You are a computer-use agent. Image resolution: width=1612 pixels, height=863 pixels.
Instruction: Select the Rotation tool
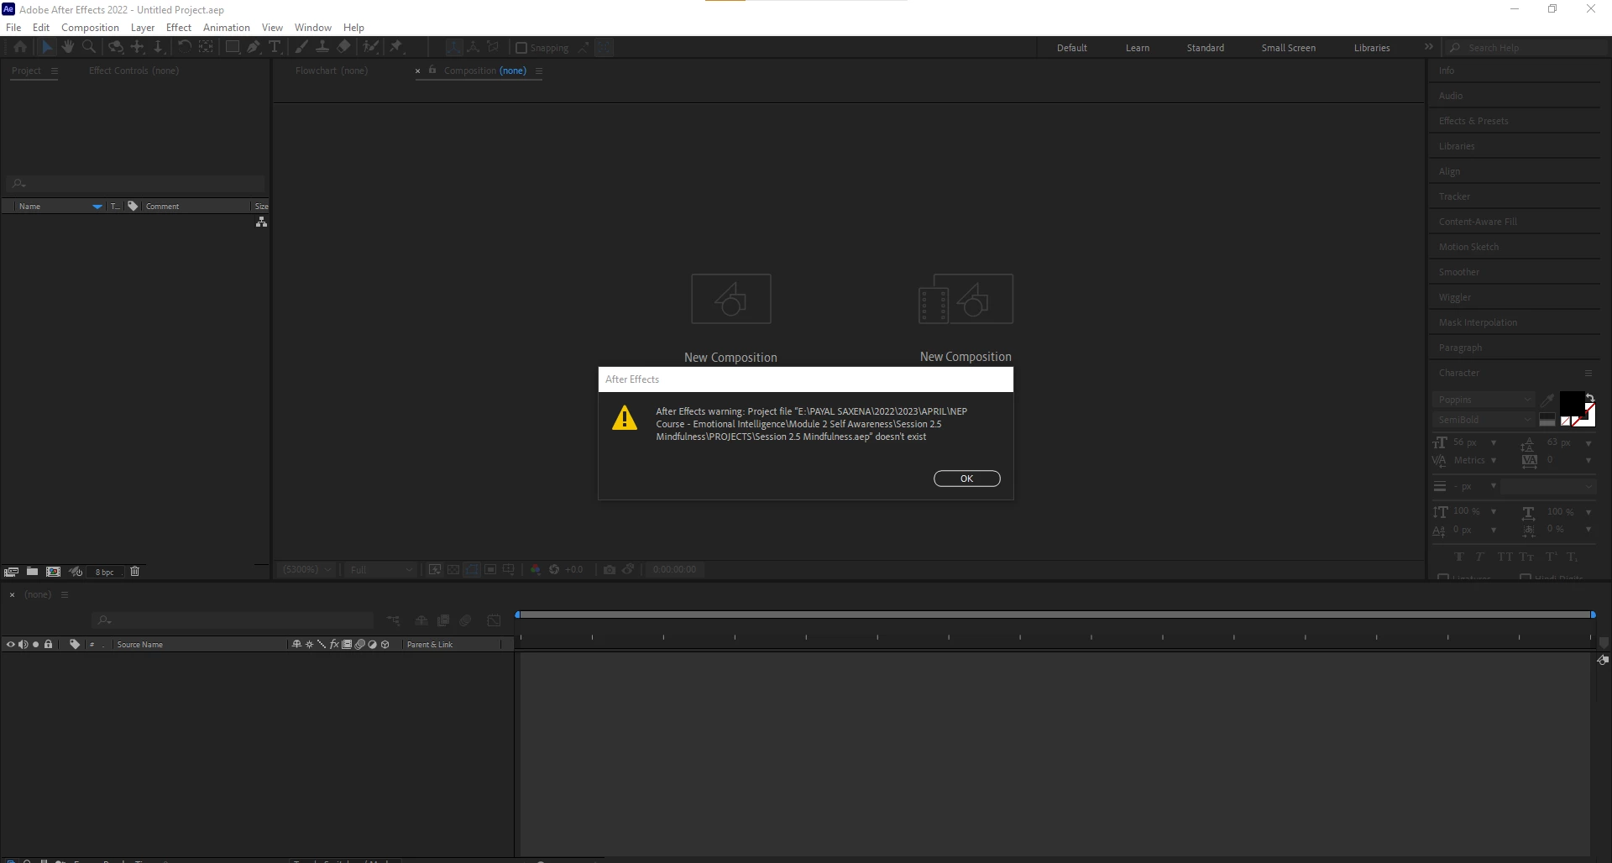[185, 47]
